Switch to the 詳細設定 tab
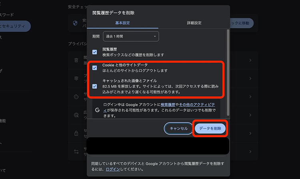 194,23
